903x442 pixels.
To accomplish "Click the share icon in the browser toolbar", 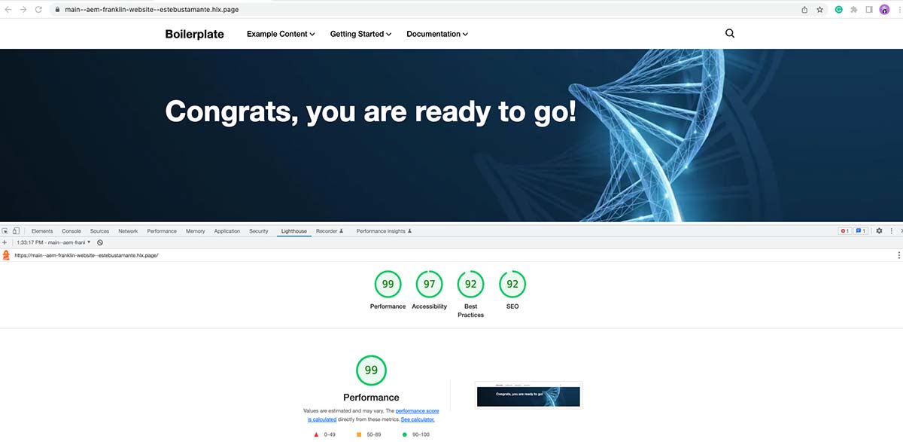I will pyautogui.click(x=804, y=9).
